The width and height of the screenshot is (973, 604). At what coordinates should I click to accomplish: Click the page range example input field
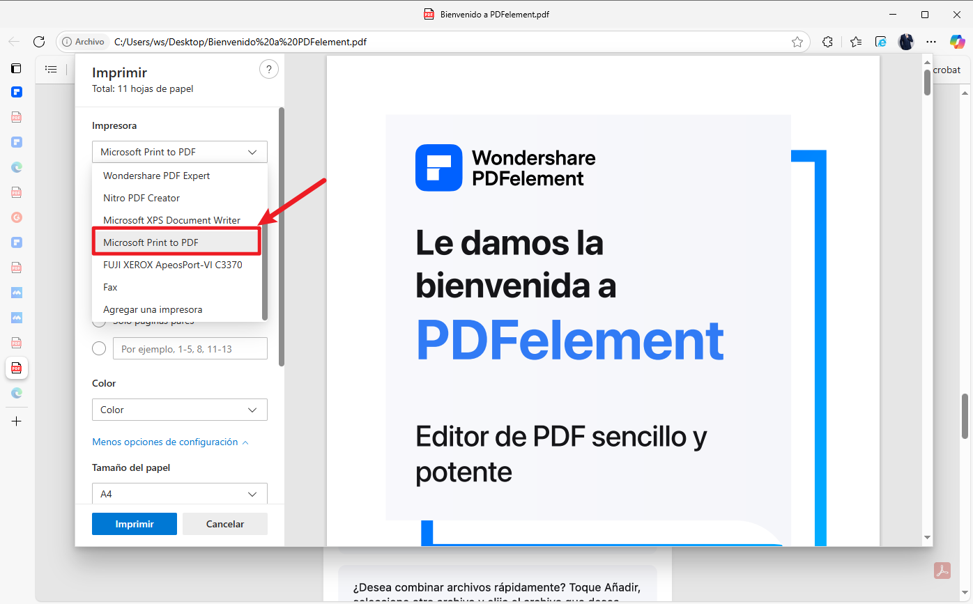[190, 348]
